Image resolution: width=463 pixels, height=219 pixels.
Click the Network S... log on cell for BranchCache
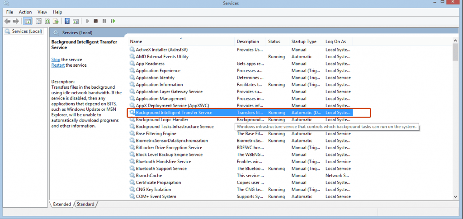coord(337,176)
